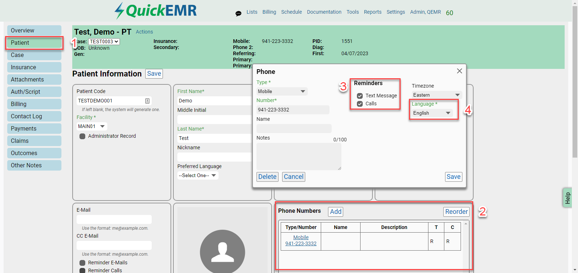Click the Last Name field
578x273 pixels.
click(x=214, y=138)
